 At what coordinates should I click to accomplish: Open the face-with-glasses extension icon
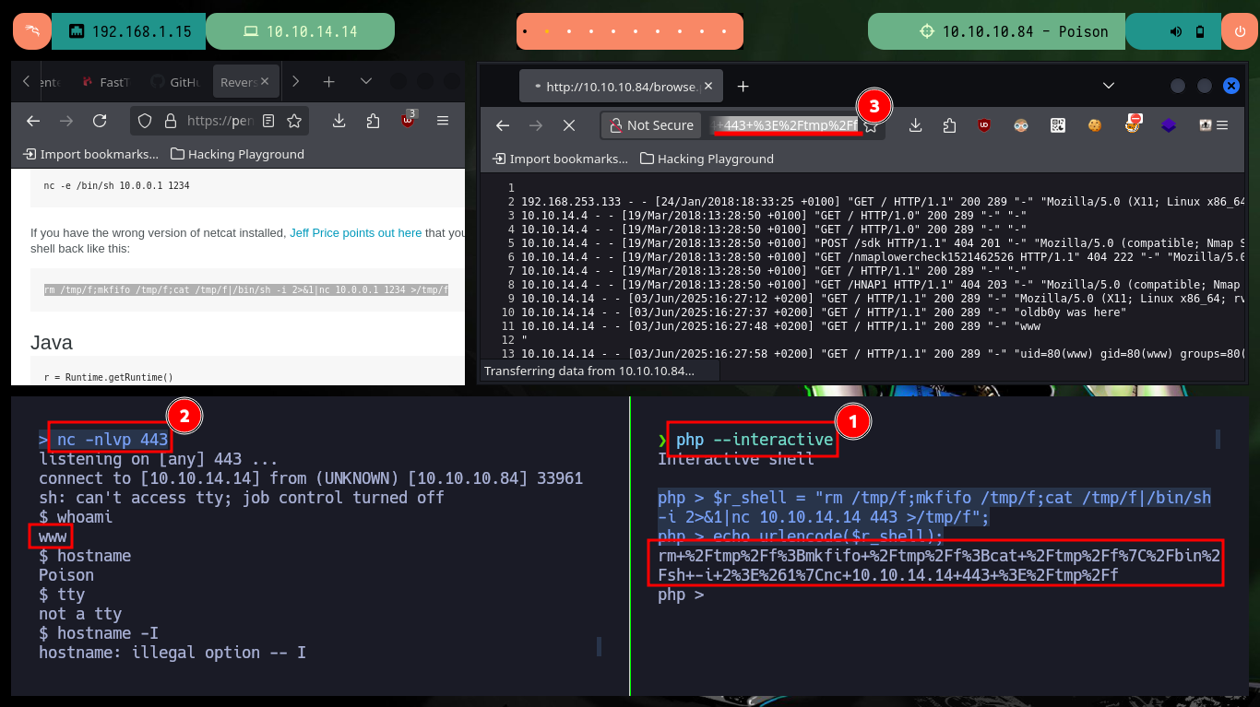[1021, 125]
